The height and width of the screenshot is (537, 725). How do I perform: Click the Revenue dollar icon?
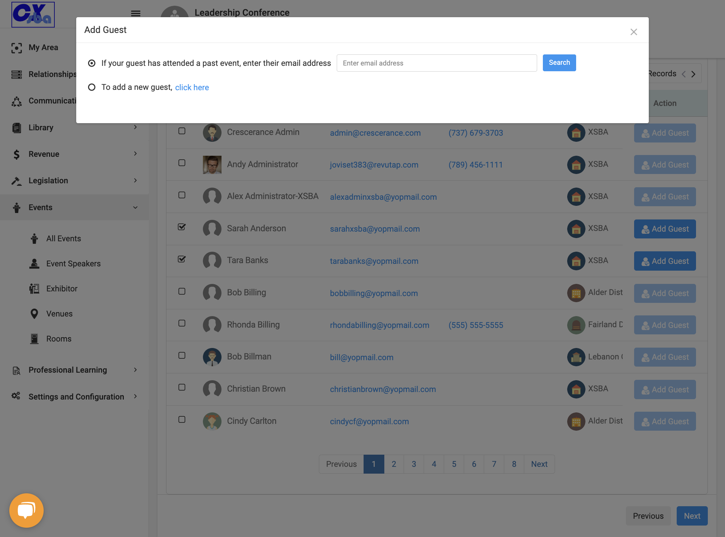pyautogui.click(x=16, y=154)
